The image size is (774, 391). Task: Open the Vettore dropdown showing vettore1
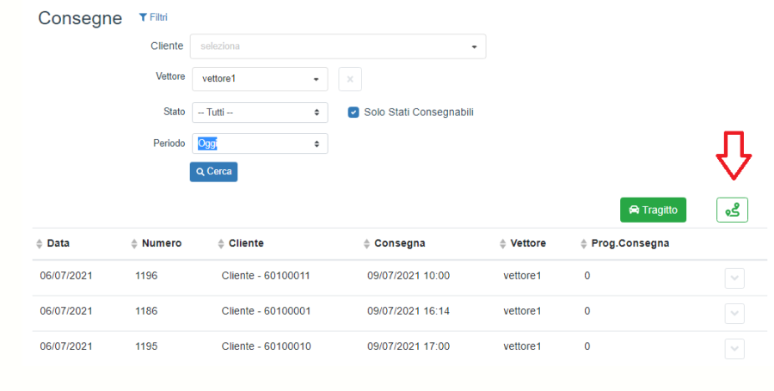(x=259, y=79)
